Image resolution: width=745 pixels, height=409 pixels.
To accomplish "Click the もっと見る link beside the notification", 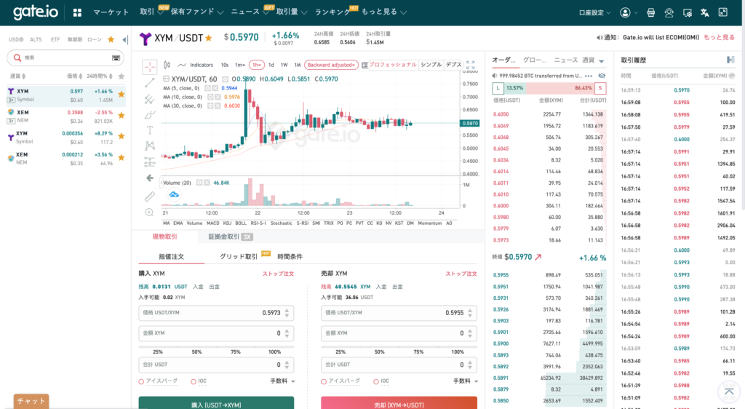I will click(718, 37).
